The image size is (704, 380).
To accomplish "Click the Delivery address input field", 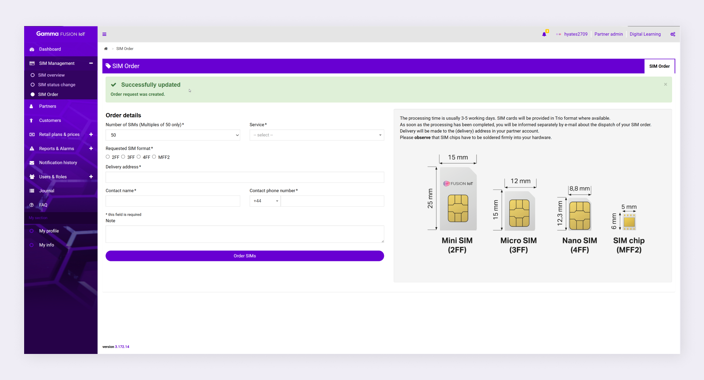I will point(244,177).
